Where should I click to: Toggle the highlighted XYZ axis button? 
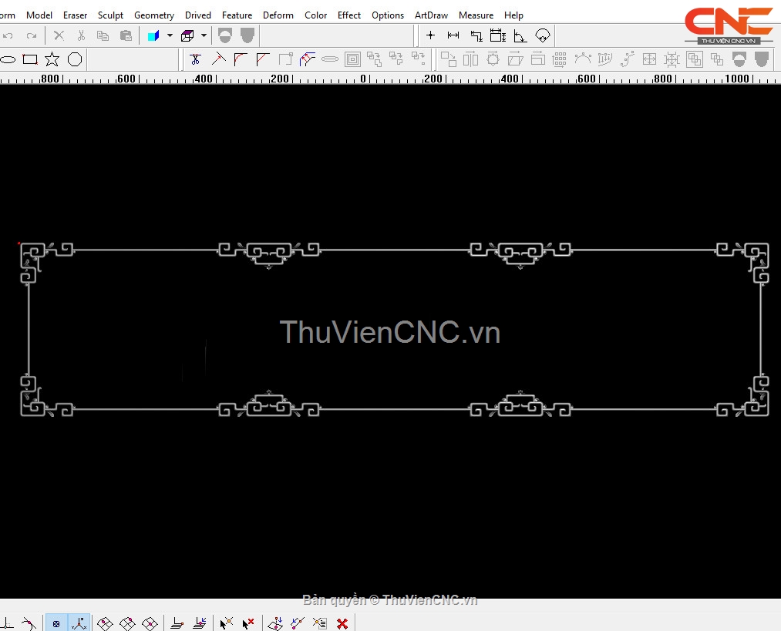point(79,623)
